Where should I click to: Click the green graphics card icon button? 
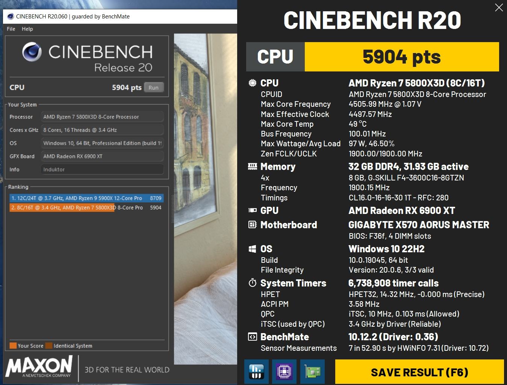point(312,372)
